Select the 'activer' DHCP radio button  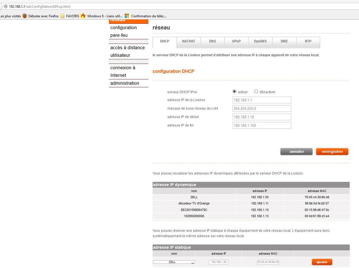pos(234,91)
